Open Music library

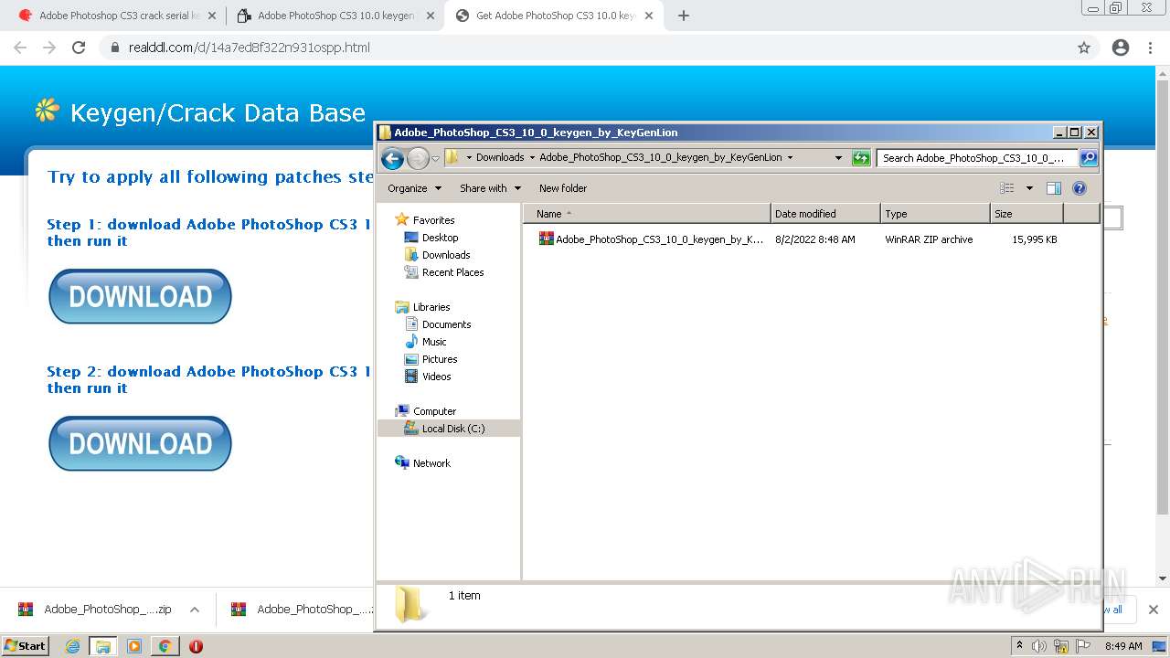[434, 342]
